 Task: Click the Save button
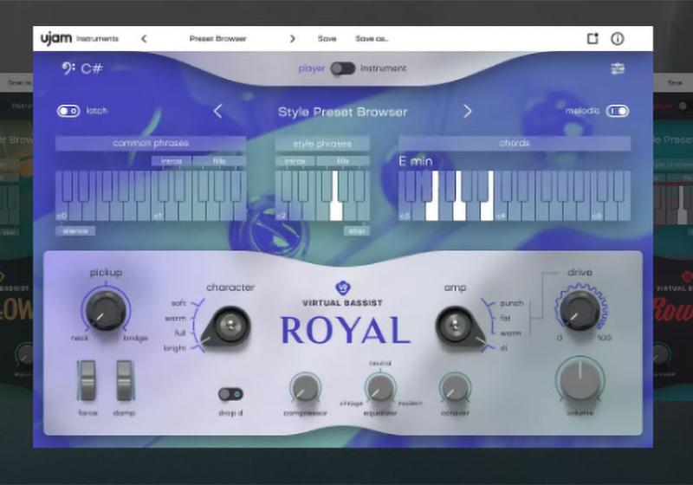[x=327, y=39]
